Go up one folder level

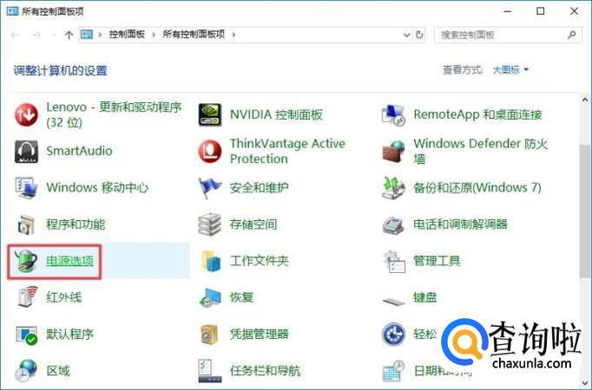tap(69, 35)
